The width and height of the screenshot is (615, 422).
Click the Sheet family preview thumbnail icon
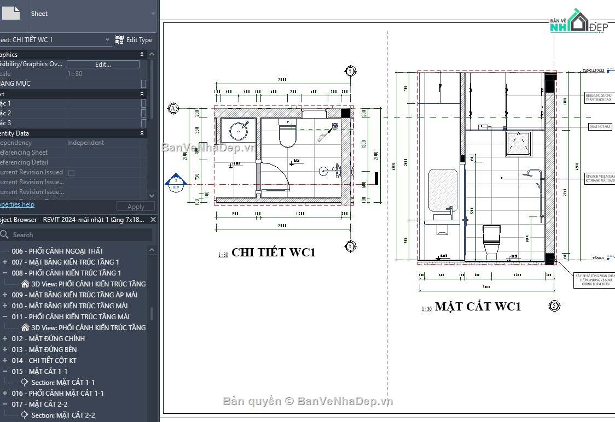click(x=10, y=13)
